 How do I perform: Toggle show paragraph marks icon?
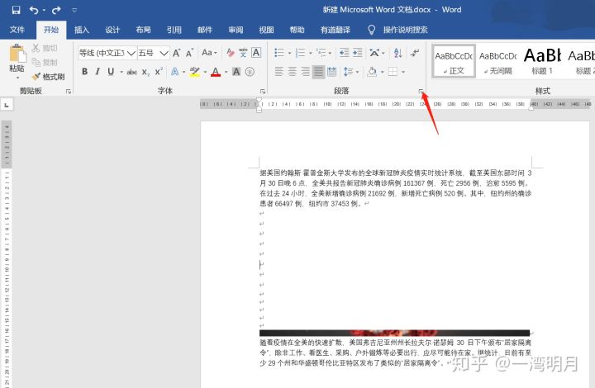coord(415,53)
